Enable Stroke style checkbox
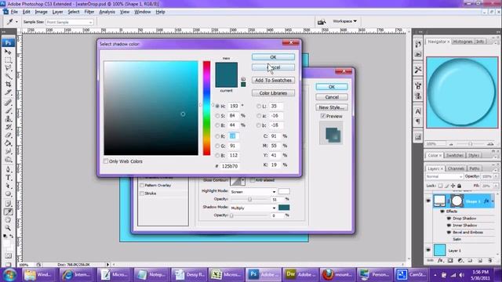Image resolution: width=502 pixels, height=282 pixels. pyautogui.click(x=142, y=193)
